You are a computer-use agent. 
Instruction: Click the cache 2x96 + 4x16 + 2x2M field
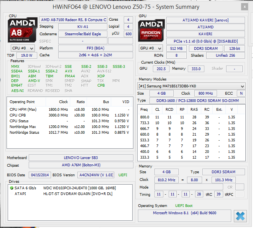tap(95, 55)
